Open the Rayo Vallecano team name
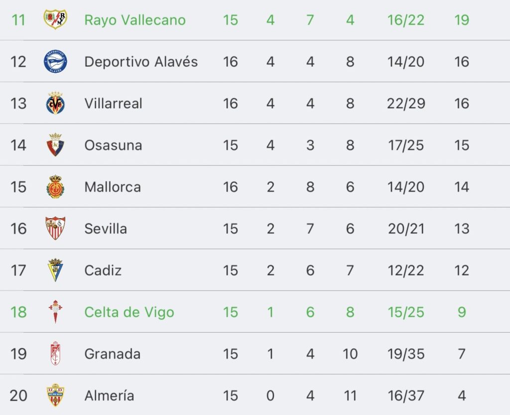This screenshot has width=510, height=415. (135, 20)
